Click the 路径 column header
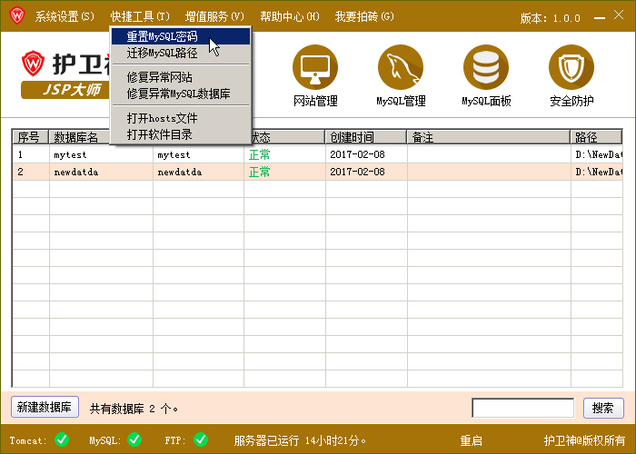The height and width of the screenshot is (454, 636). pyautogui.click(x=596, y=137)
